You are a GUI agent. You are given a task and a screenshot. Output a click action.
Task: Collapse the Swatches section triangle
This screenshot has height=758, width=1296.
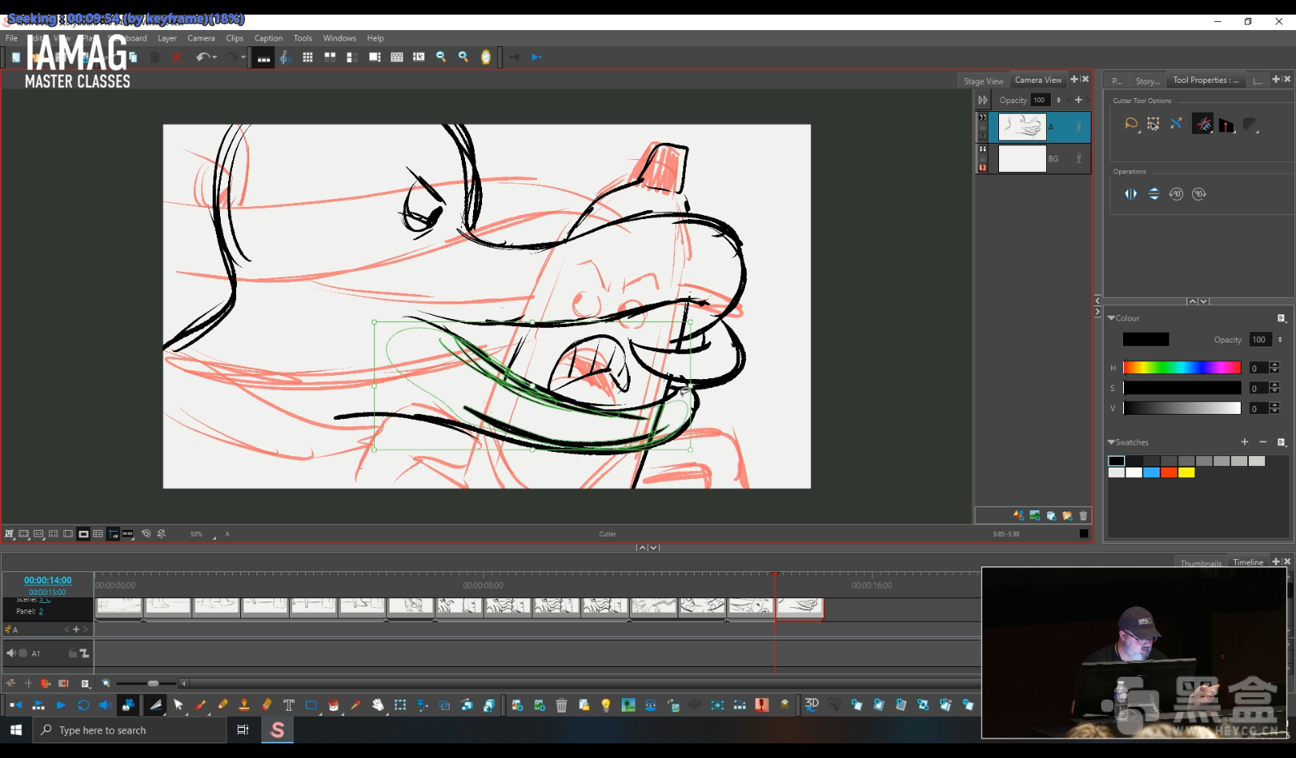click(x=1111, y=442)
